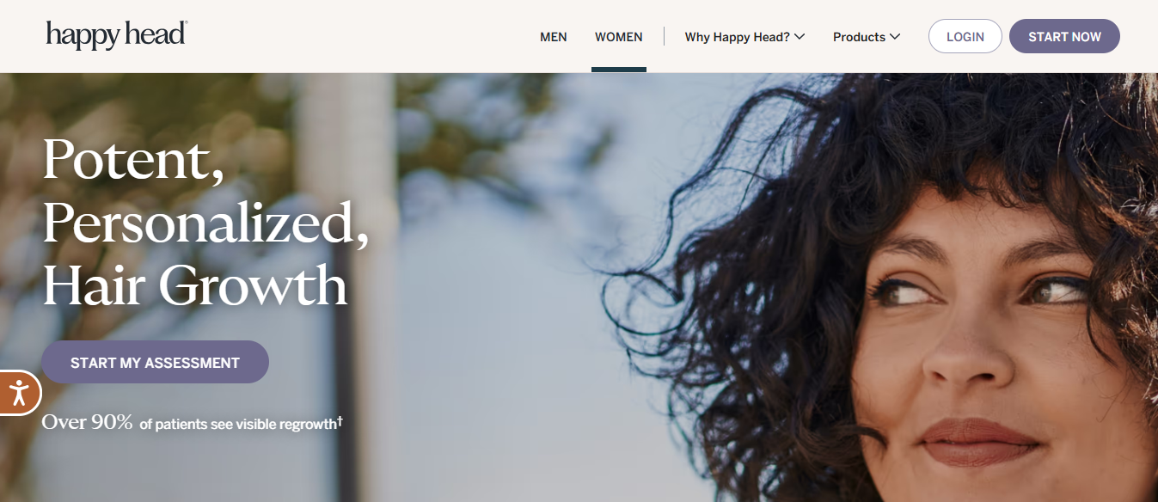
Task: Click the 'patients see visible regrowth' text
Action: (246, 425)
